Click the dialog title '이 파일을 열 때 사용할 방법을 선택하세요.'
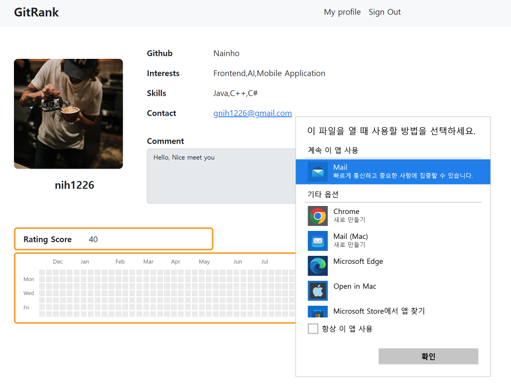This screenshot has height=390, width=511. click(391, 131)
